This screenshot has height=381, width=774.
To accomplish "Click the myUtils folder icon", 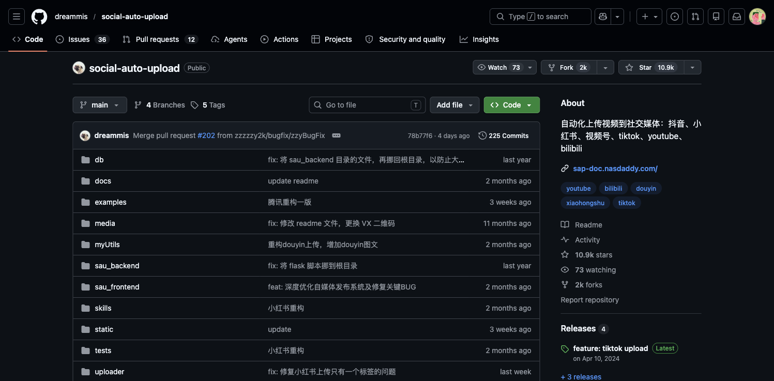I will [x=85, y=245].
